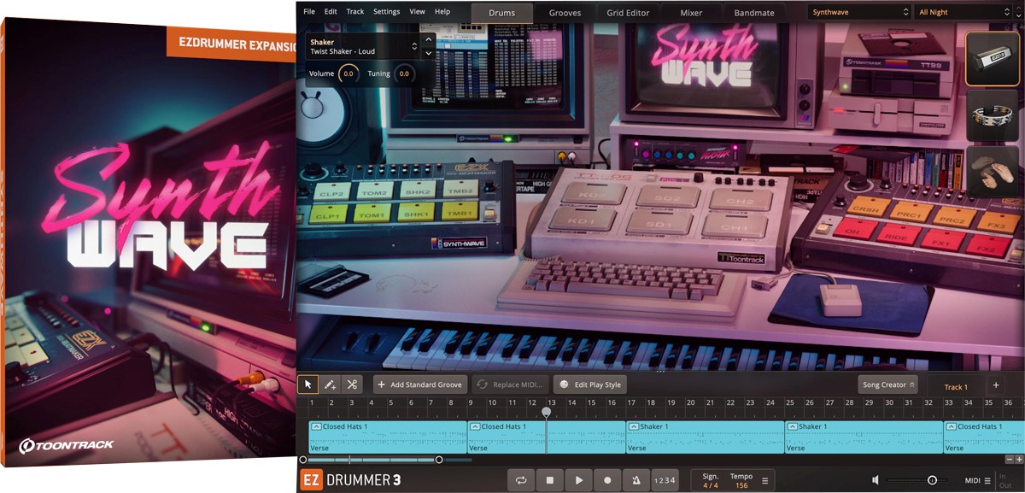Hit the orange CRSH crash pad
The width and height of the screenshot is (1025, 493).
(869, 208)
